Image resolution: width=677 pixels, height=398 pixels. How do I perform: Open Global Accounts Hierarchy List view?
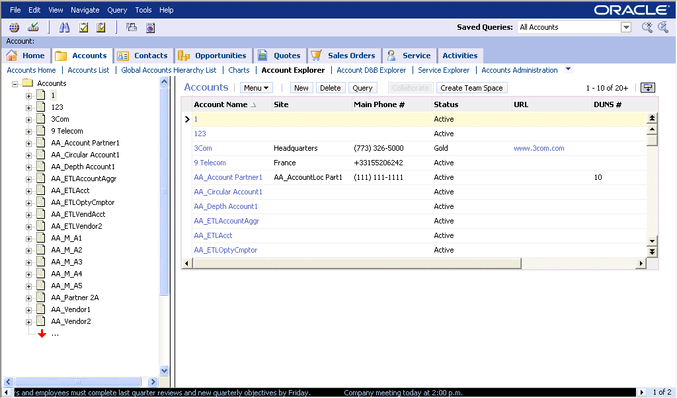pyautogui.click(x=169, y=70)
